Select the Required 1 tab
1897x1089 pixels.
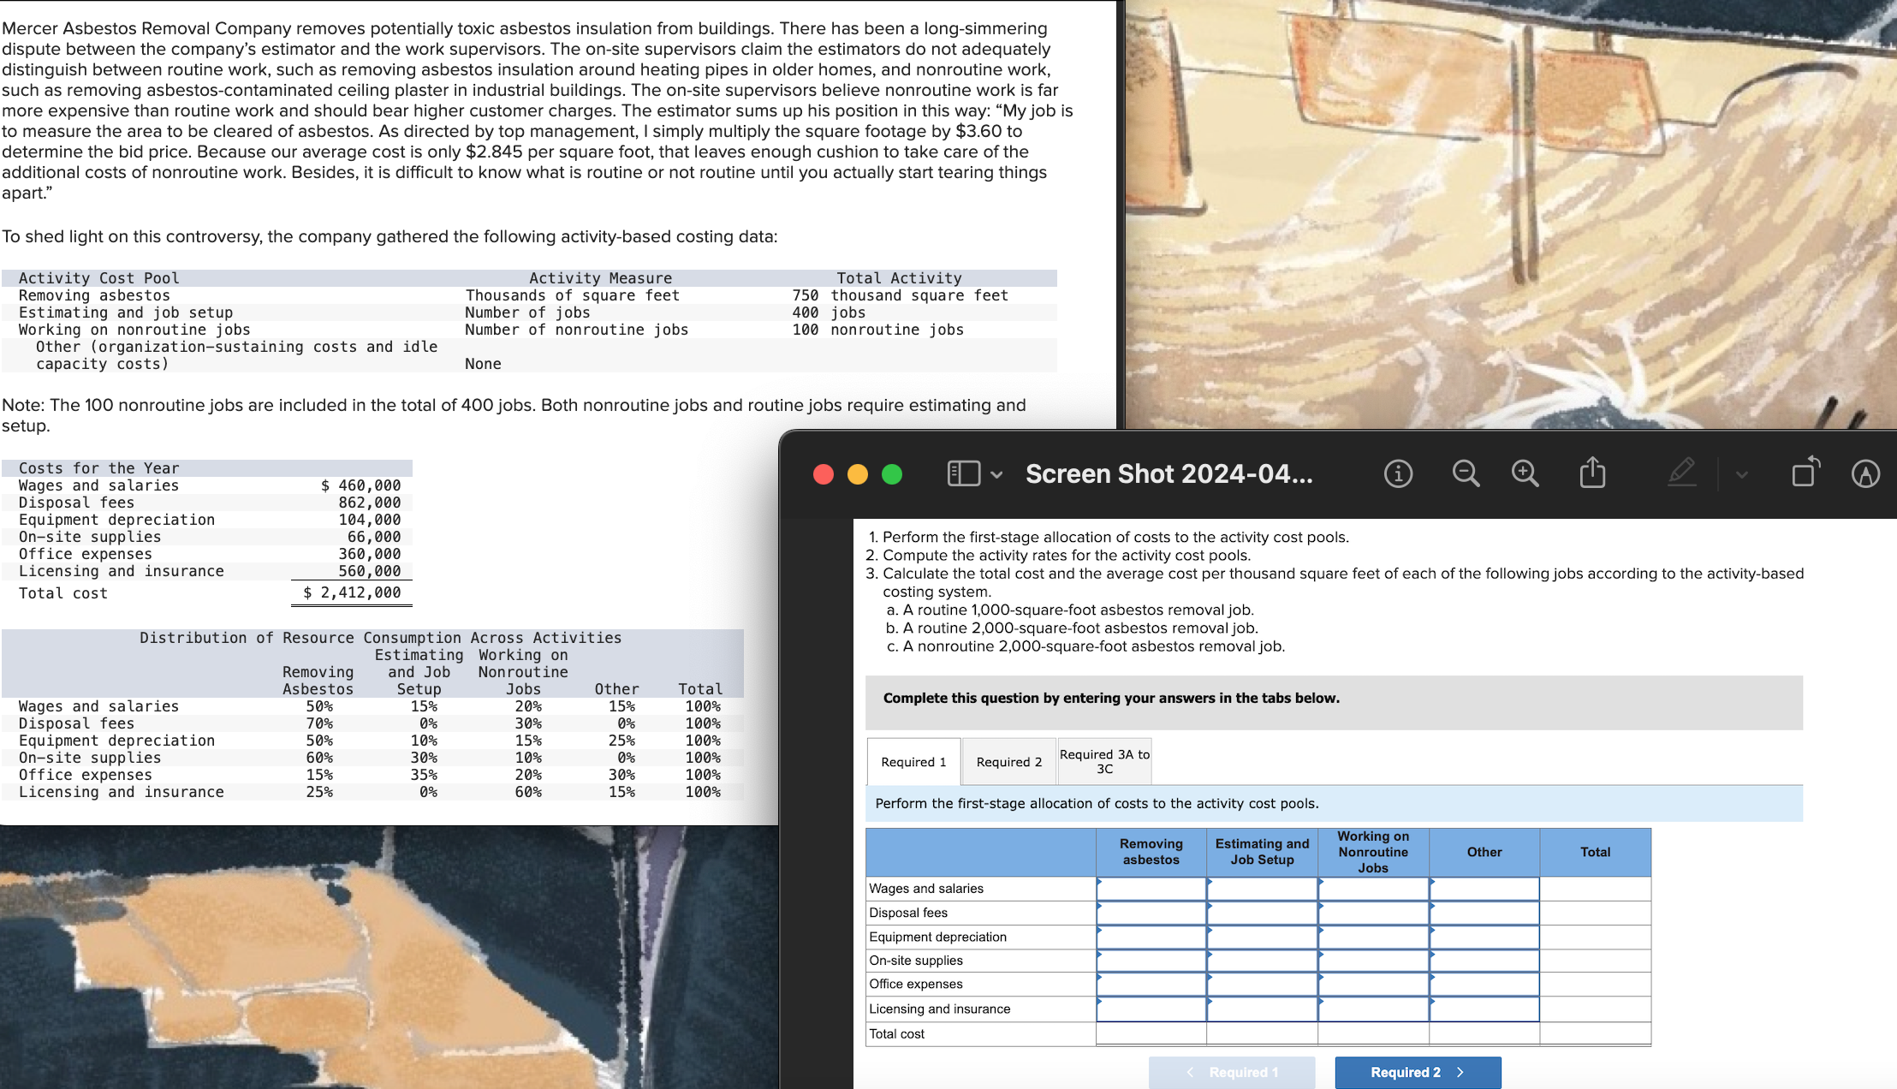[x=913, y=762]
